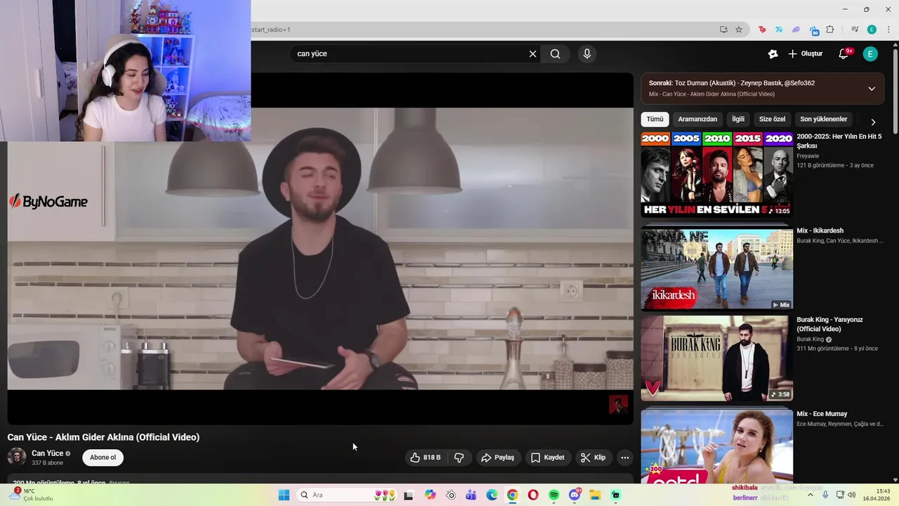Click the YouTube search magnifier button
This screenshot has width=899, height=506.
(x=555, y=53)
